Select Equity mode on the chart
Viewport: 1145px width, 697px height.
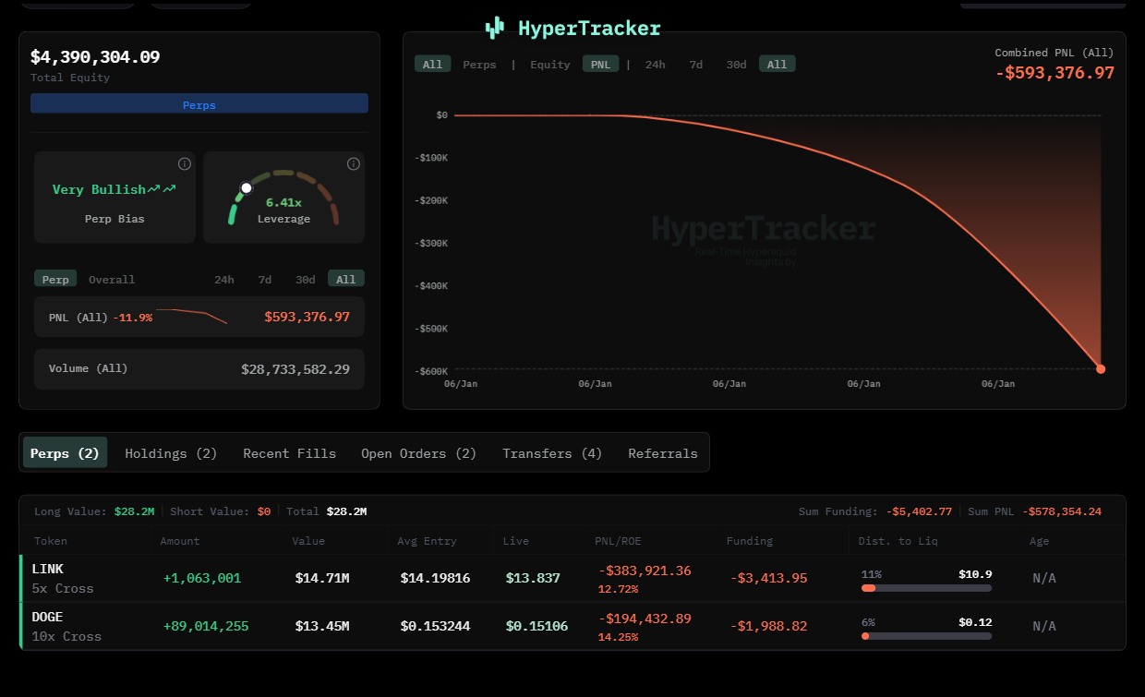coord(549,64)
